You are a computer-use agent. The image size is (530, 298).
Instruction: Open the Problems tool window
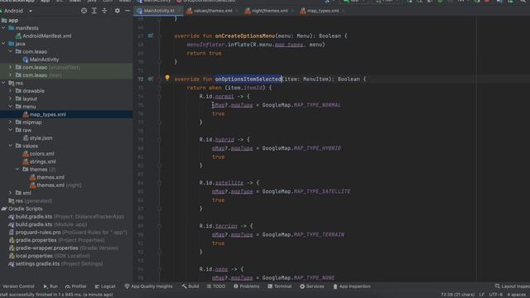click(x=247, y=286)
